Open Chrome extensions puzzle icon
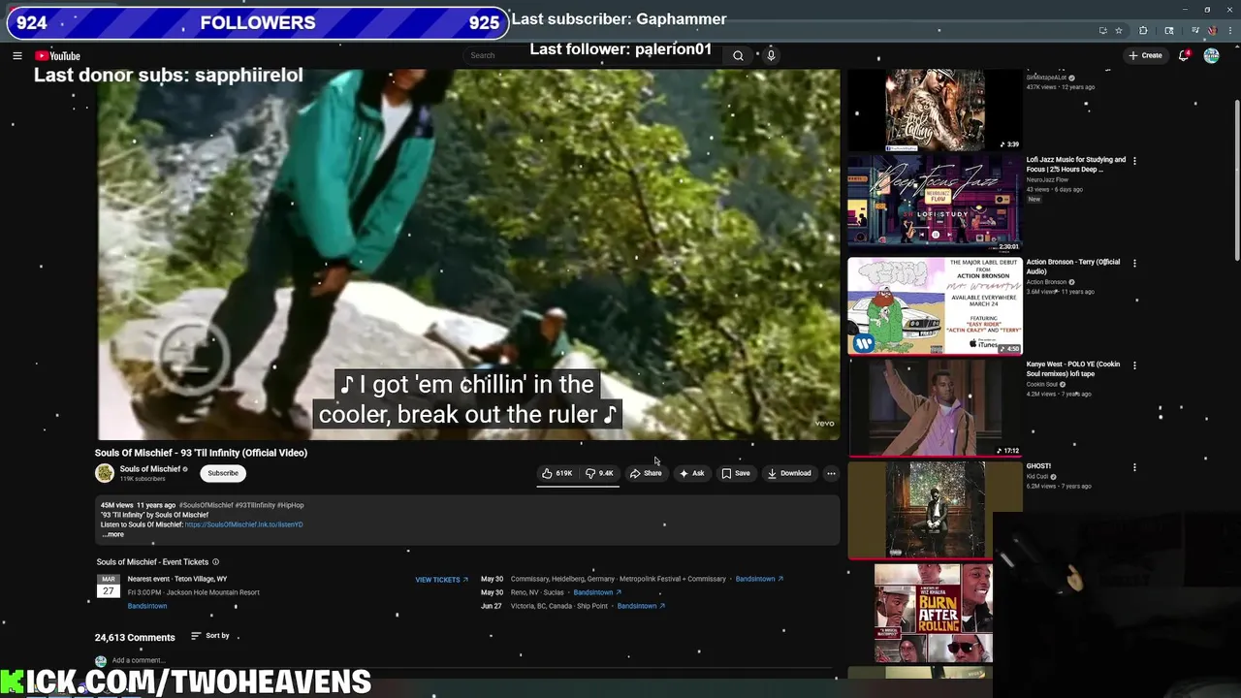This screenshot has height=698, width=1241. coord(1143,30)
